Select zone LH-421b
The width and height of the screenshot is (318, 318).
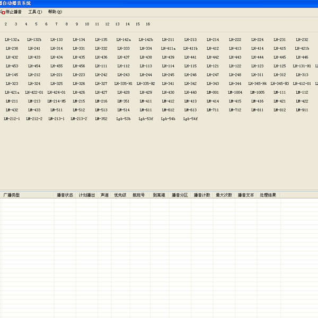[302, 48]
